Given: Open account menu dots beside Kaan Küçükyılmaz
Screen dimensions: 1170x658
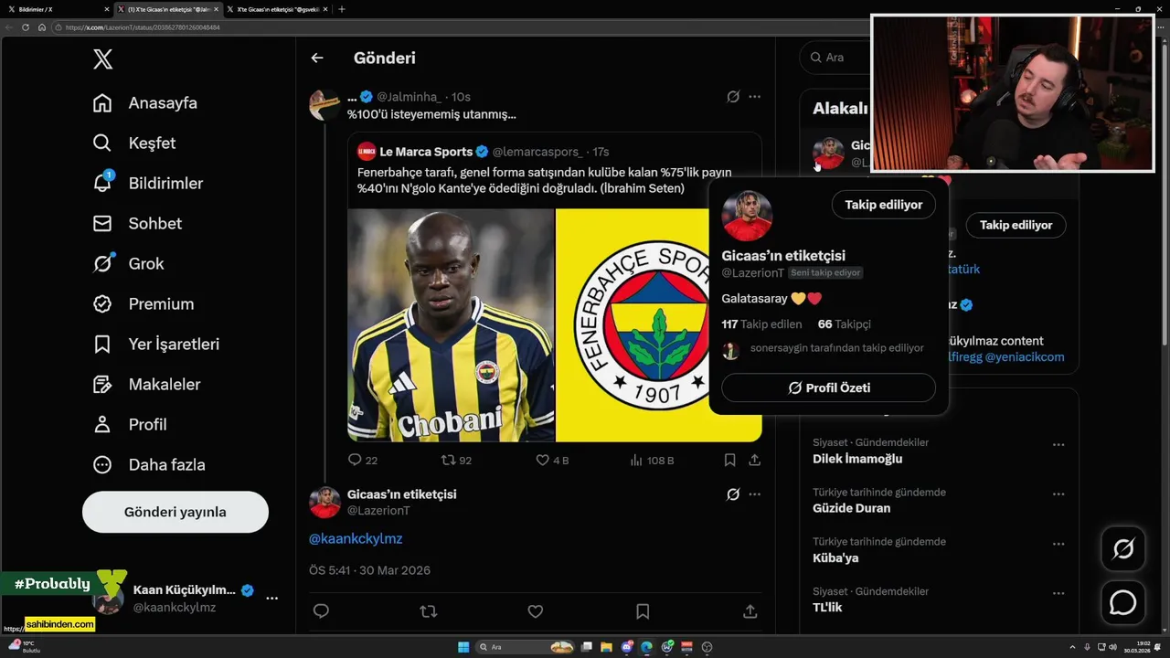Looking at the screenshot, I should (271, 598).
